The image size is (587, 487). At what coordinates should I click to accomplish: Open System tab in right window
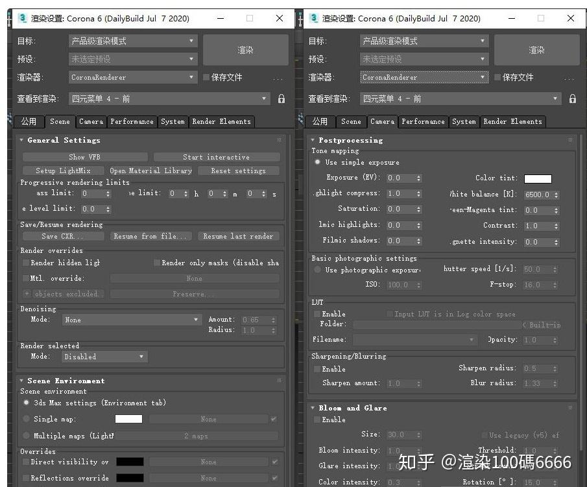tap(464, 122)
